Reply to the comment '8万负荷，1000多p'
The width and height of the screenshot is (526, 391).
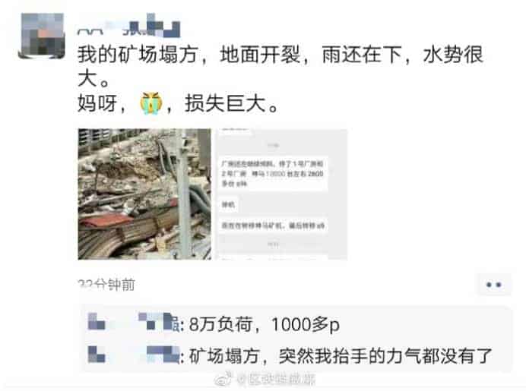(265, 324)
